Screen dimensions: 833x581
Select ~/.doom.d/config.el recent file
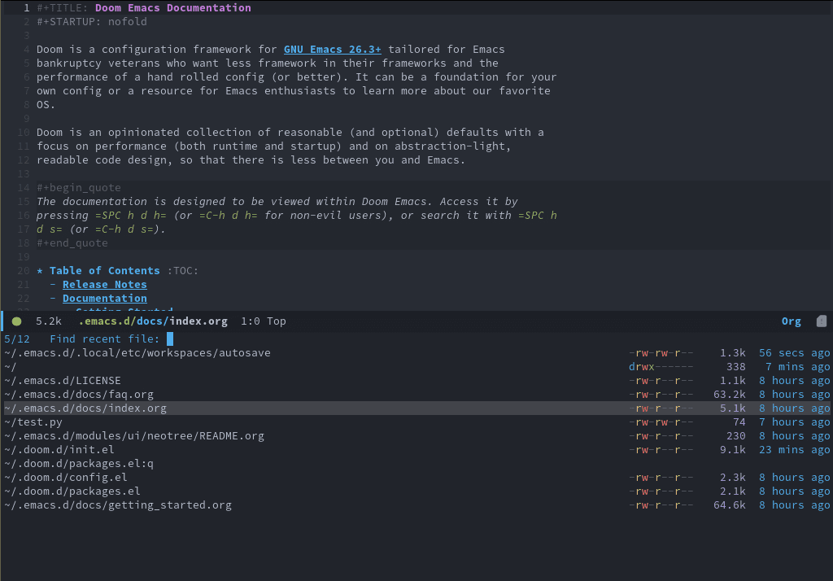66,478
